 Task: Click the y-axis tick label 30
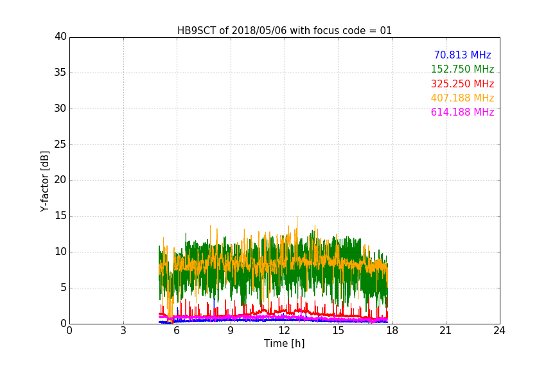[60, 109]
